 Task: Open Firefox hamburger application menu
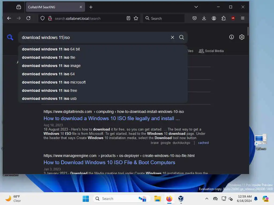[242, 18]
